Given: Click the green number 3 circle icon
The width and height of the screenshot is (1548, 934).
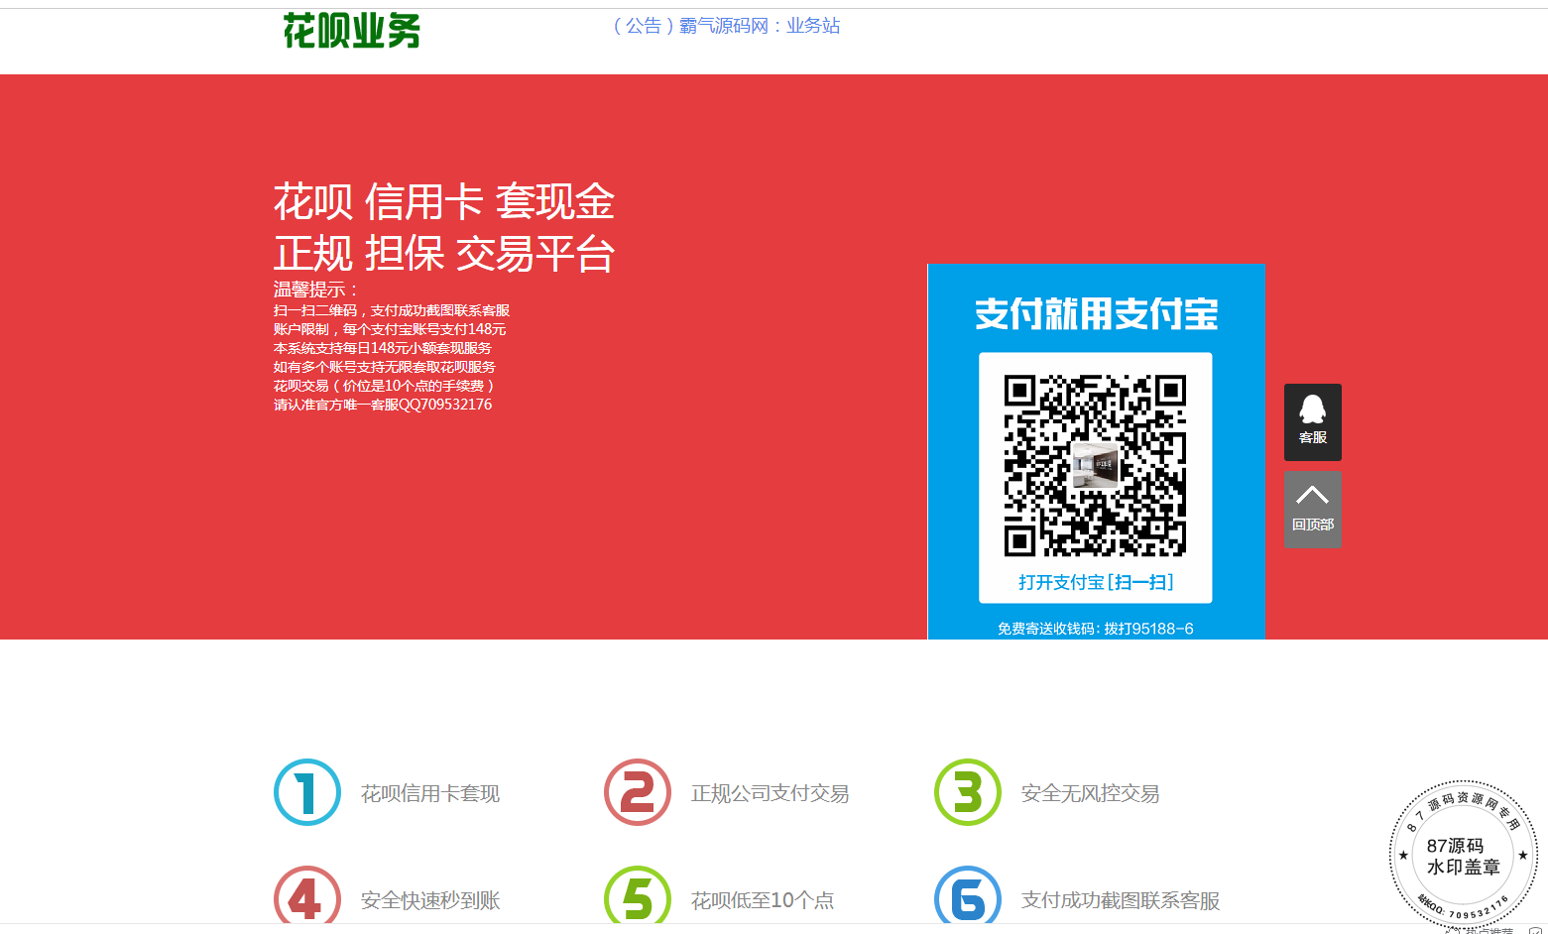Looking at the screenshot, I should 968,792.
